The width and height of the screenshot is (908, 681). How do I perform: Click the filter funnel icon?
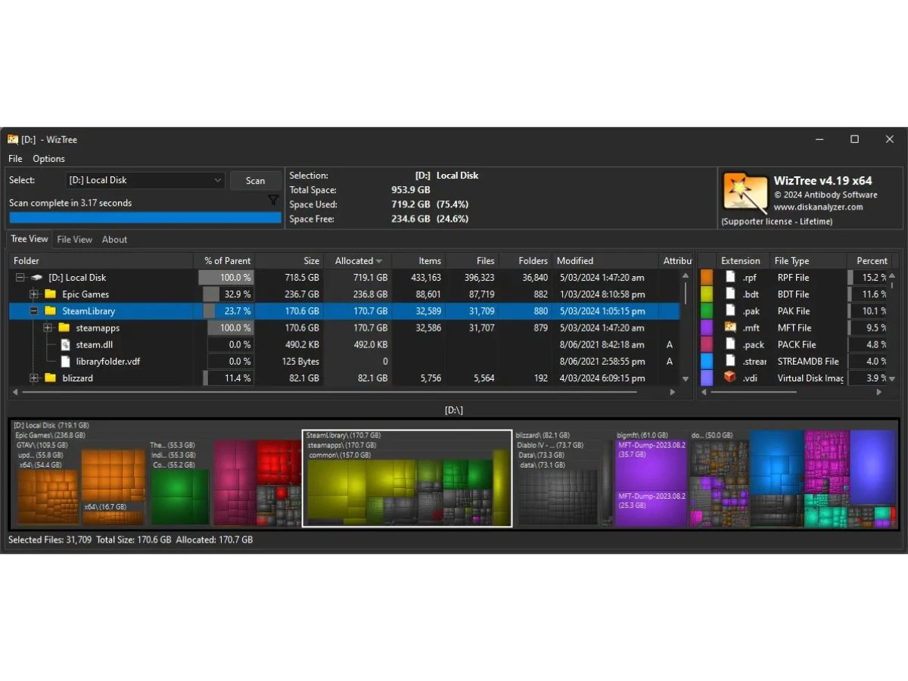point(273,201)
